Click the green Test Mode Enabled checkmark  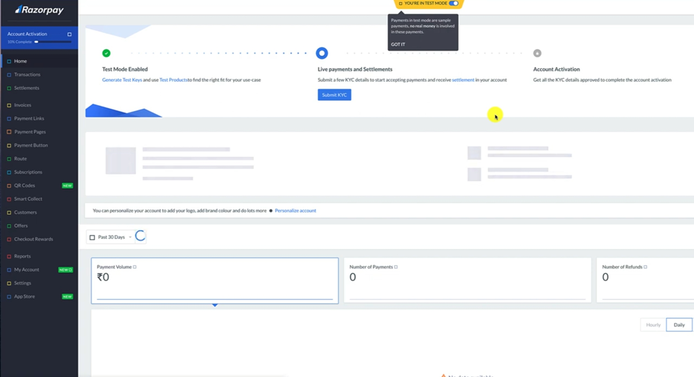(107, 53)
